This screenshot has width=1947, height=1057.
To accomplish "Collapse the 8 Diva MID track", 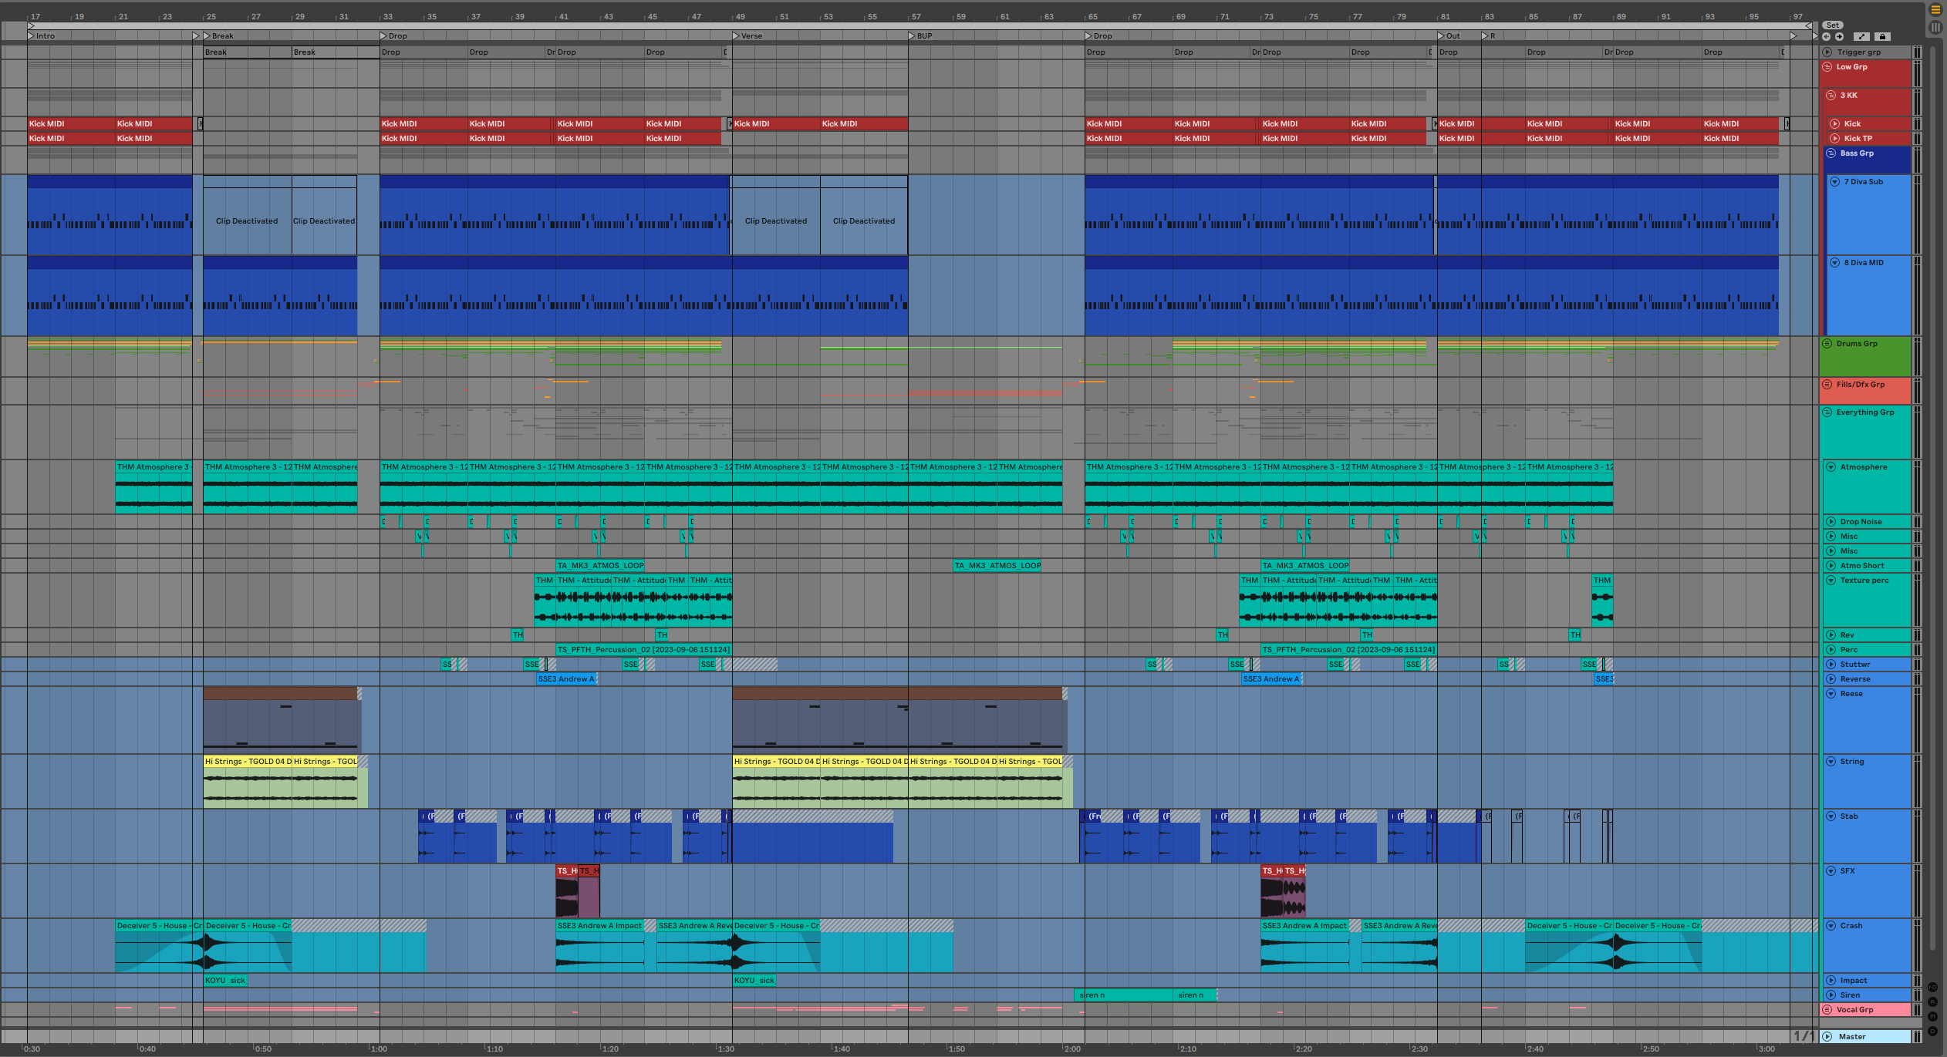I will pyautogui.click(x=1834, y=263).
